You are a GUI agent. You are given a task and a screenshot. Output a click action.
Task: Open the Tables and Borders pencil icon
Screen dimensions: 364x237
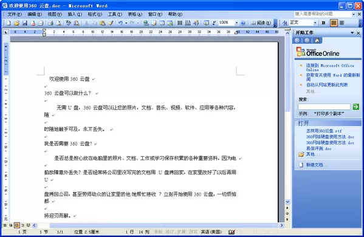coord(154,23)
